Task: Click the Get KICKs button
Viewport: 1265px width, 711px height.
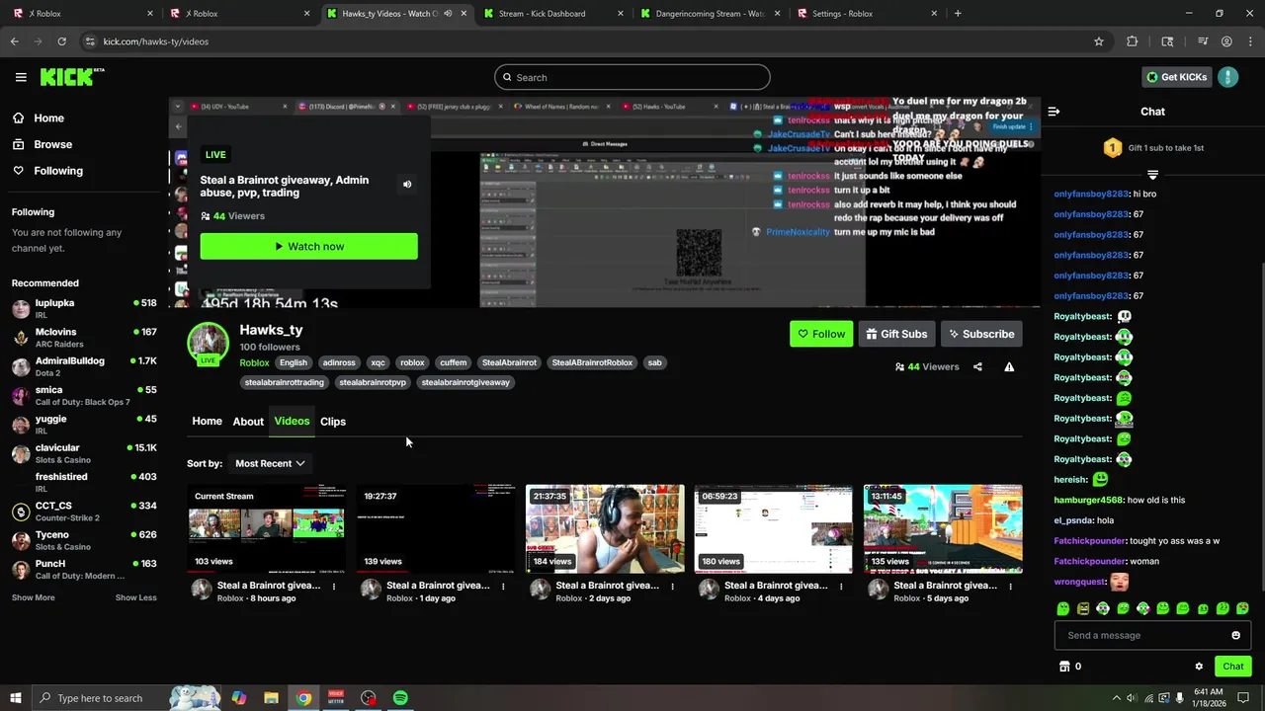Action: [x=1176, y=77]
